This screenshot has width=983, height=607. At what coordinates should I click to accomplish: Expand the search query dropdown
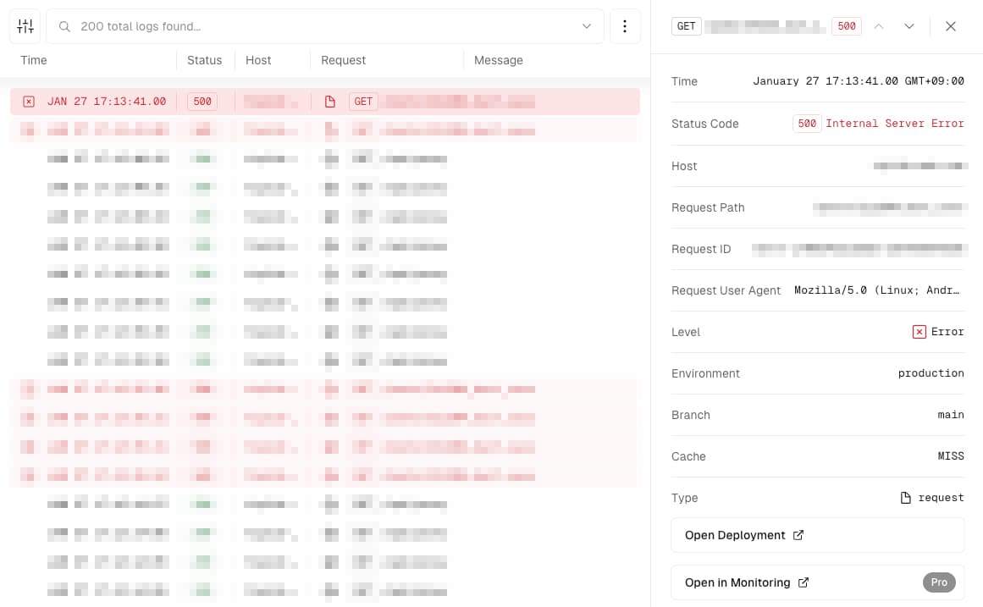click(587, 26)
